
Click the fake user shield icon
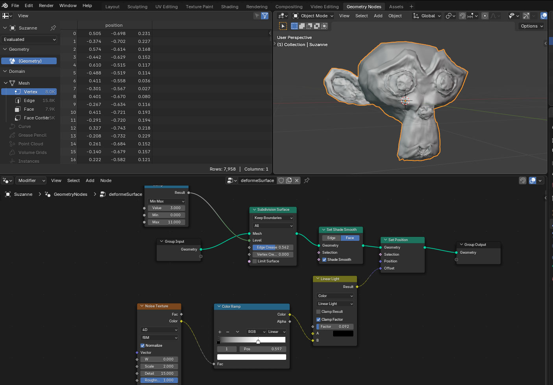[281, 180]
